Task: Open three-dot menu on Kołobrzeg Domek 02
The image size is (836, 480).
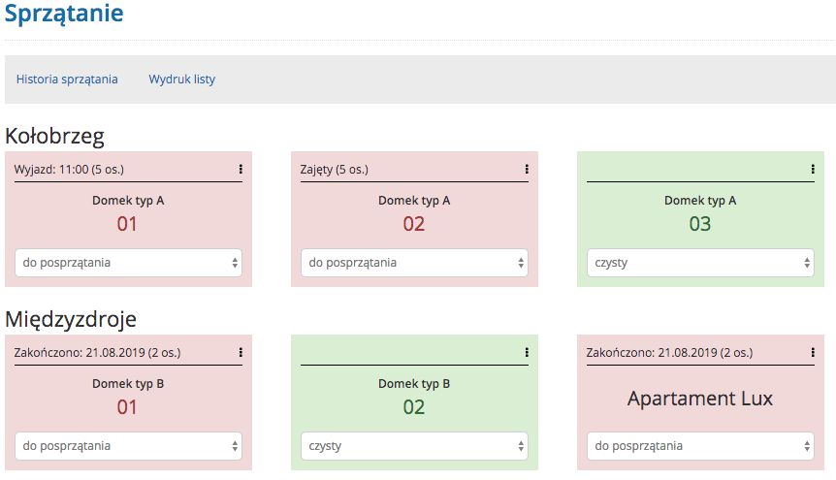Action: 527,169
